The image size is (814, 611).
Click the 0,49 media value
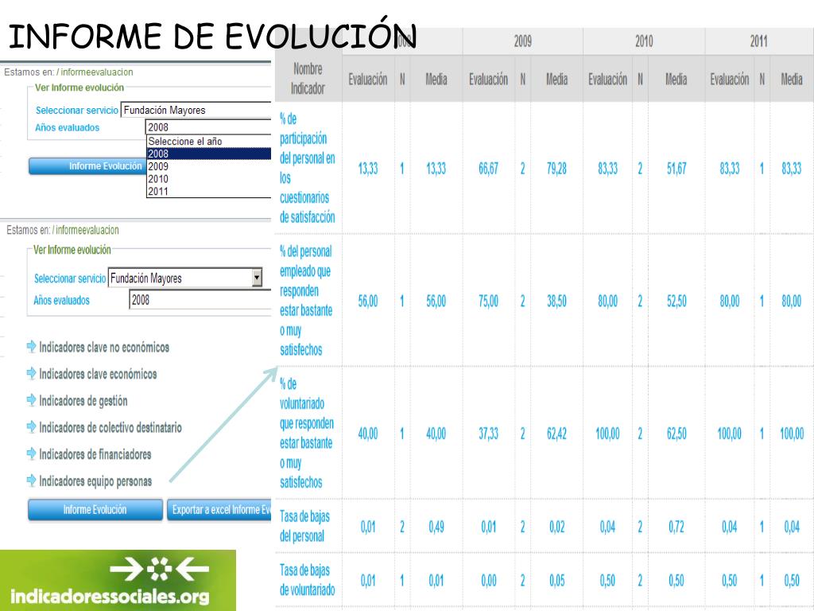pyautogui.click(x=436, y=527)
